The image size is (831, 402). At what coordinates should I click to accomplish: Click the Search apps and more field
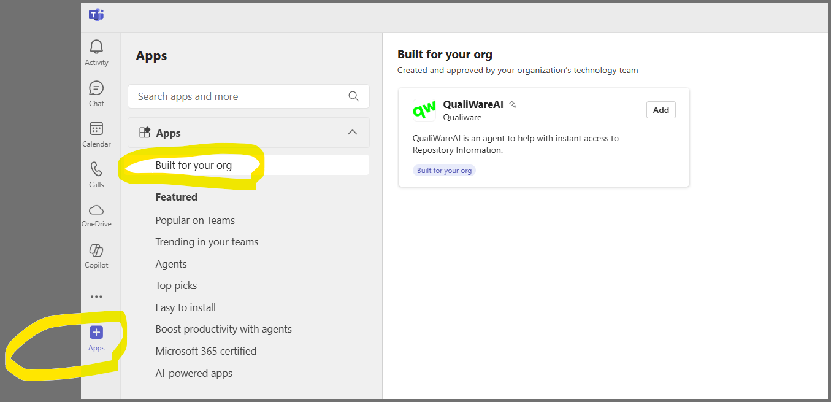[x=239, y=96]
